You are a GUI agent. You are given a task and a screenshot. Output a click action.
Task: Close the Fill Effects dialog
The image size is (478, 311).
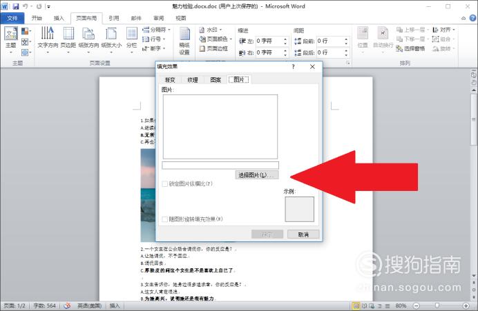pos(312,67)
